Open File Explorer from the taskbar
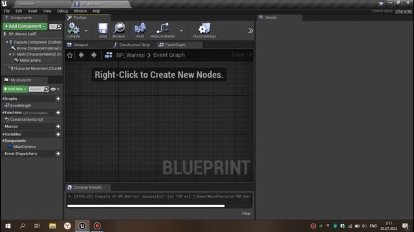The image size is (414, 232). click(52, 226)
